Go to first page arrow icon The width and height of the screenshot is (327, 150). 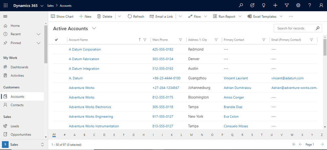point(294,144)
